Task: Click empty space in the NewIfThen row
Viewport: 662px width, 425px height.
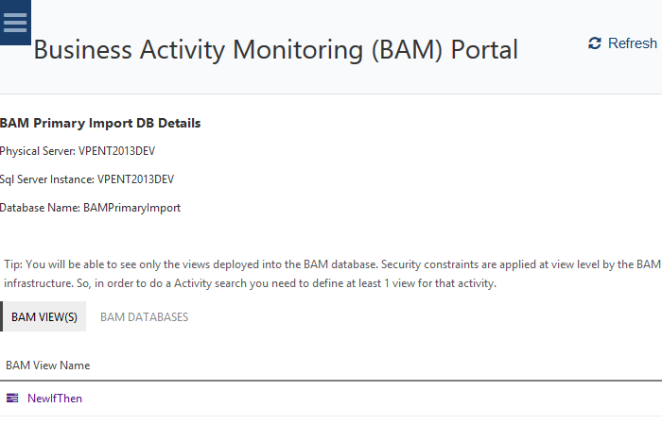Action: (x=378, y=399)
